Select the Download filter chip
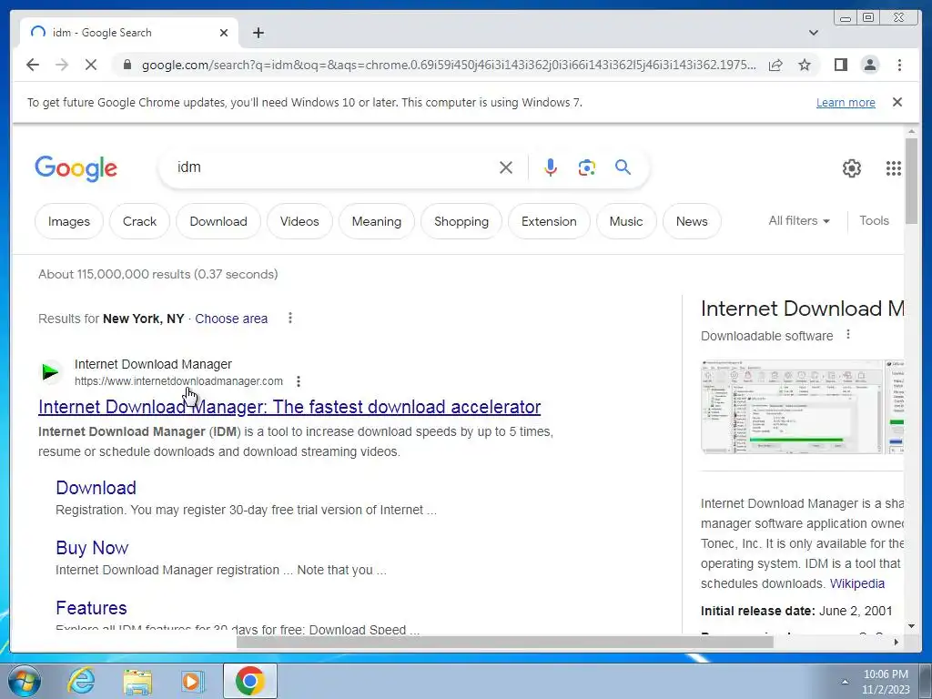Screen dimensions: 932x699 [218, 221]
